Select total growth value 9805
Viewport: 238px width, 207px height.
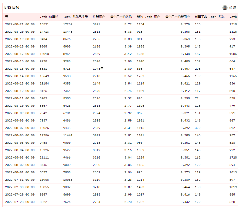[x=43, y=46]
